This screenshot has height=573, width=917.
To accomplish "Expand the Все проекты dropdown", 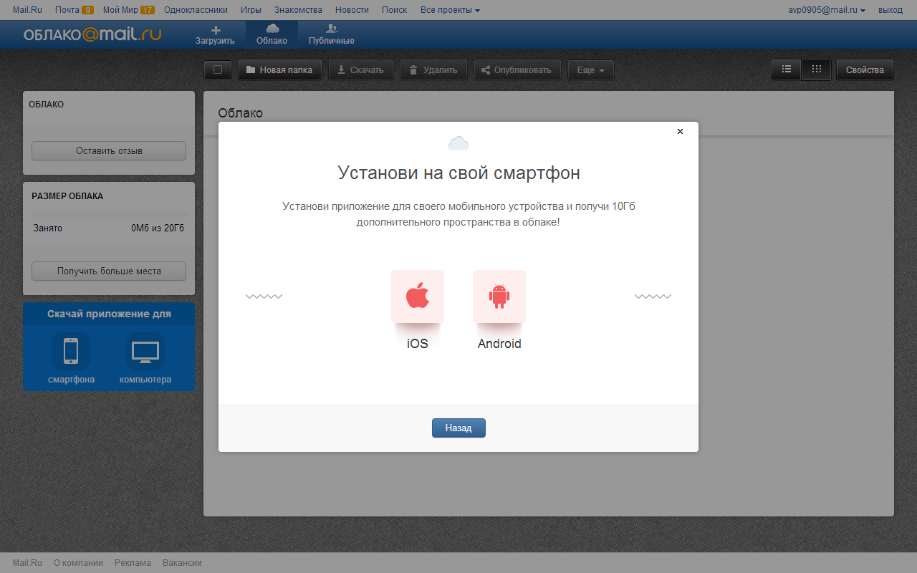I will tap(450, 10).
